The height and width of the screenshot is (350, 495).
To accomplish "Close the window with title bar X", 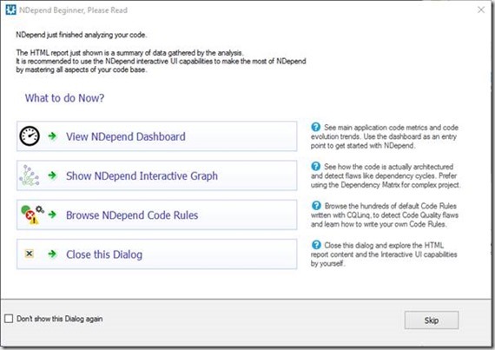I will [x=481, y=10].
